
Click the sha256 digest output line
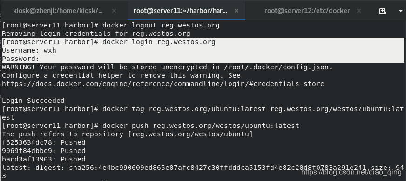(203, 172)
